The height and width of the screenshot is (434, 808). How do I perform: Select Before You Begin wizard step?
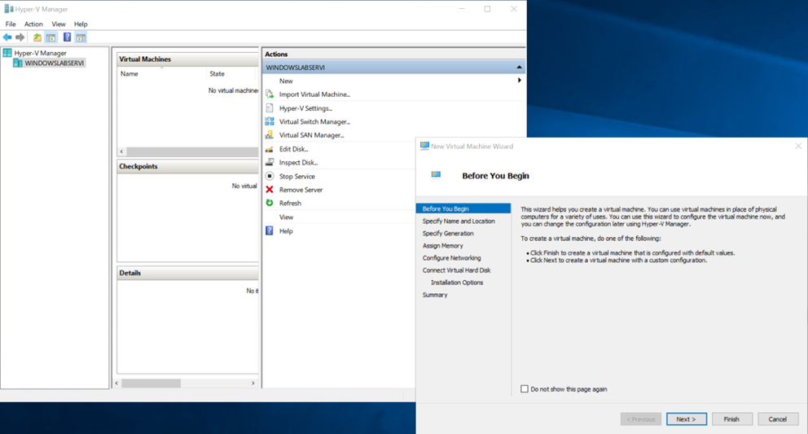point(463,208)
